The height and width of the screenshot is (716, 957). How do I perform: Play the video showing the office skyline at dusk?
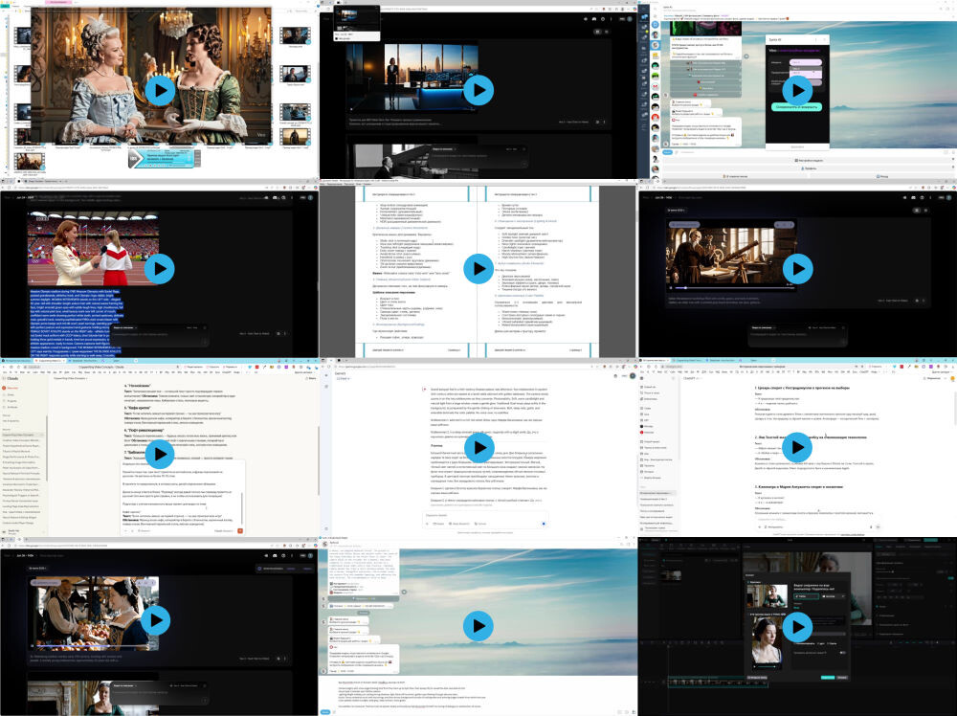[x=478, y=90]
